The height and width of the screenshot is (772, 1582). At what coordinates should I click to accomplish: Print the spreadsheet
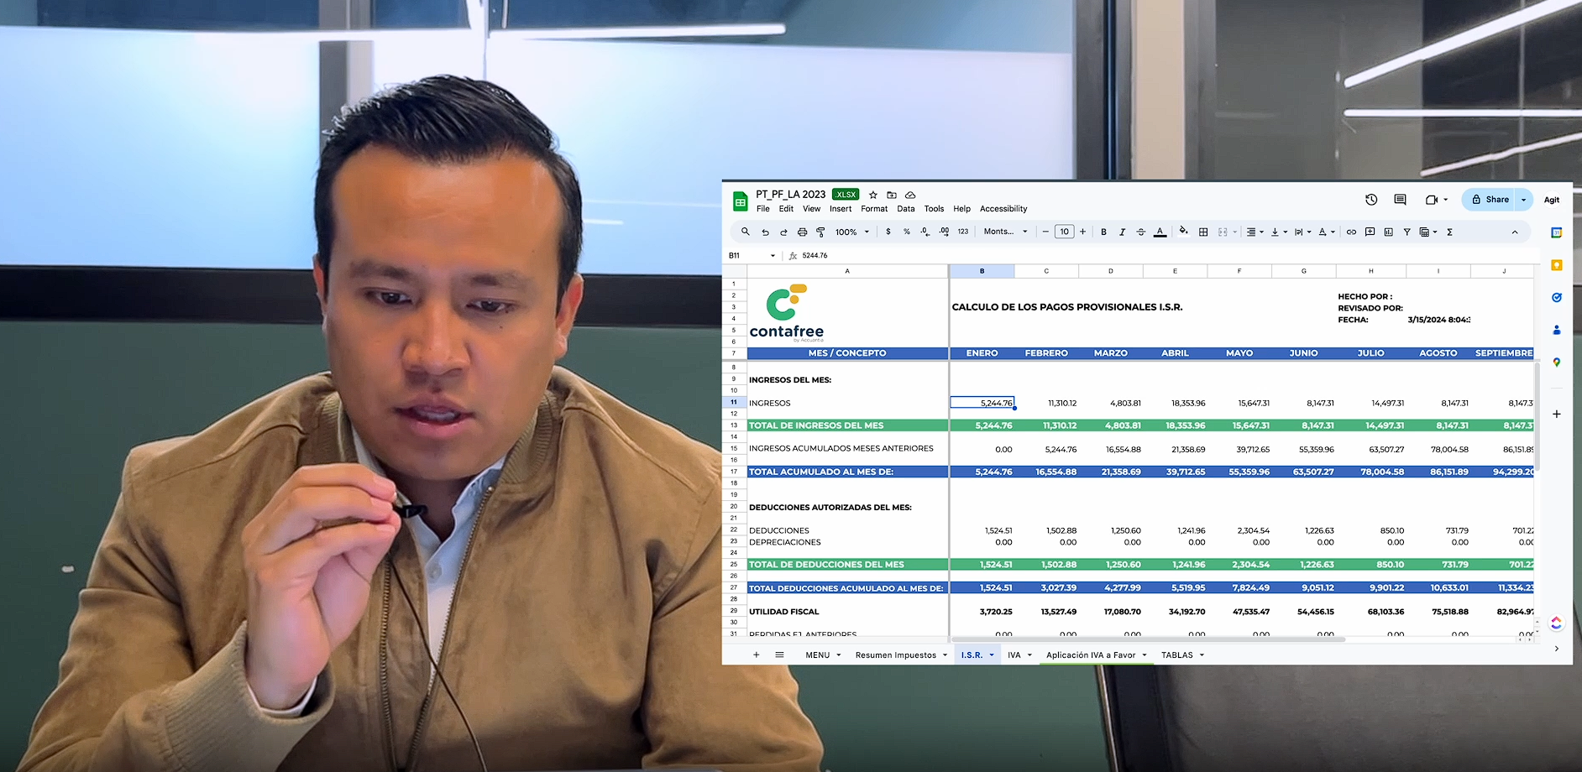click(x=802, y=232)
